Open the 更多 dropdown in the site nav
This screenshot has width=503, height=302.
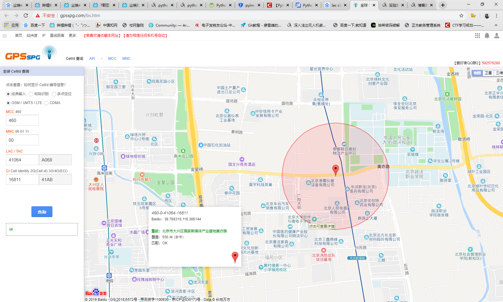[73, 36]
